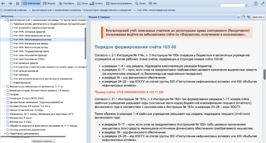Open the Отчеты section

(x=96, y=4)
